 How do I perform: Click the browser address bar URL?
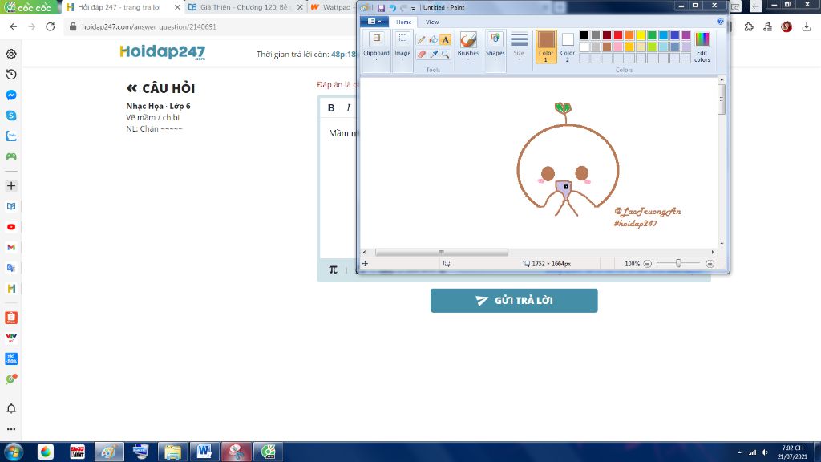point(148,26)
